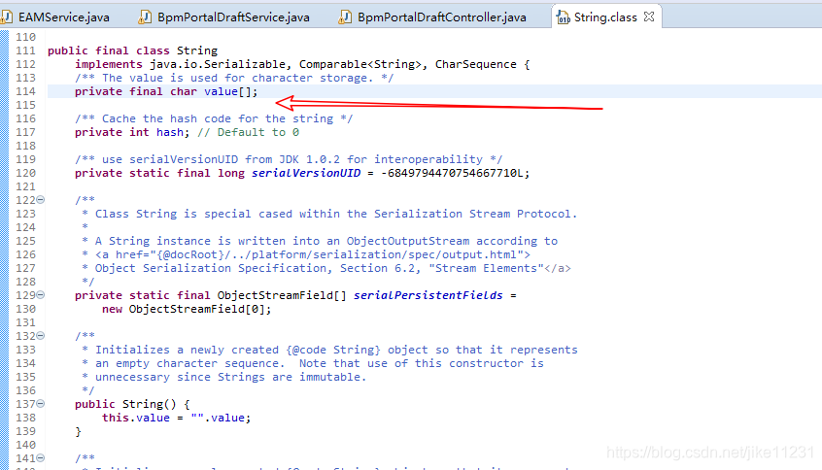Collapse the Javadoc starting at line 141

(x=41, y=458)
